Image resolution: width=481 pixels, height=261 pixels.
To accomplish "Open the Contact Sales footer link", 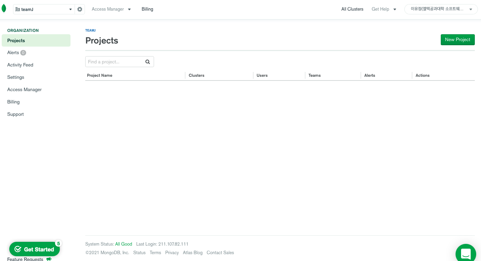I will point(220,252).
